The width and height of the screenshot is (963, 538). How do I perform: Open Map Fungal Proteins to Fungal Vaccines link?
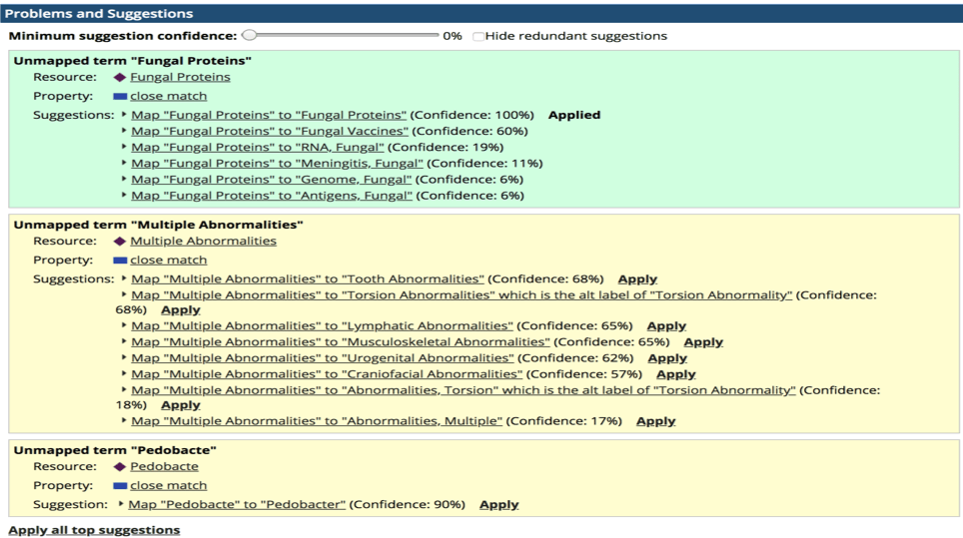270,132
